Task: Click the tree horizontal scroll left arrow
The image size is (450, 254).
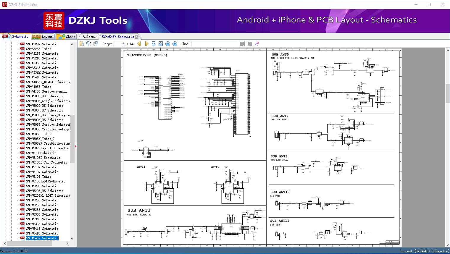Action: 5,243
